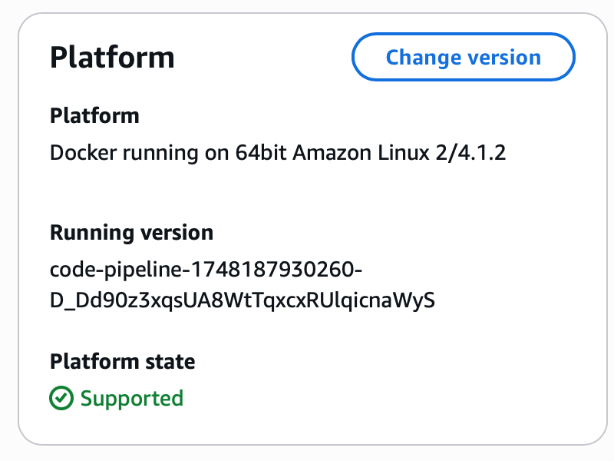
Task: Select the D_Dd90z3xqsUA8WtTqxcxRUlqicnaWyS version text
Action: point(243,300)
